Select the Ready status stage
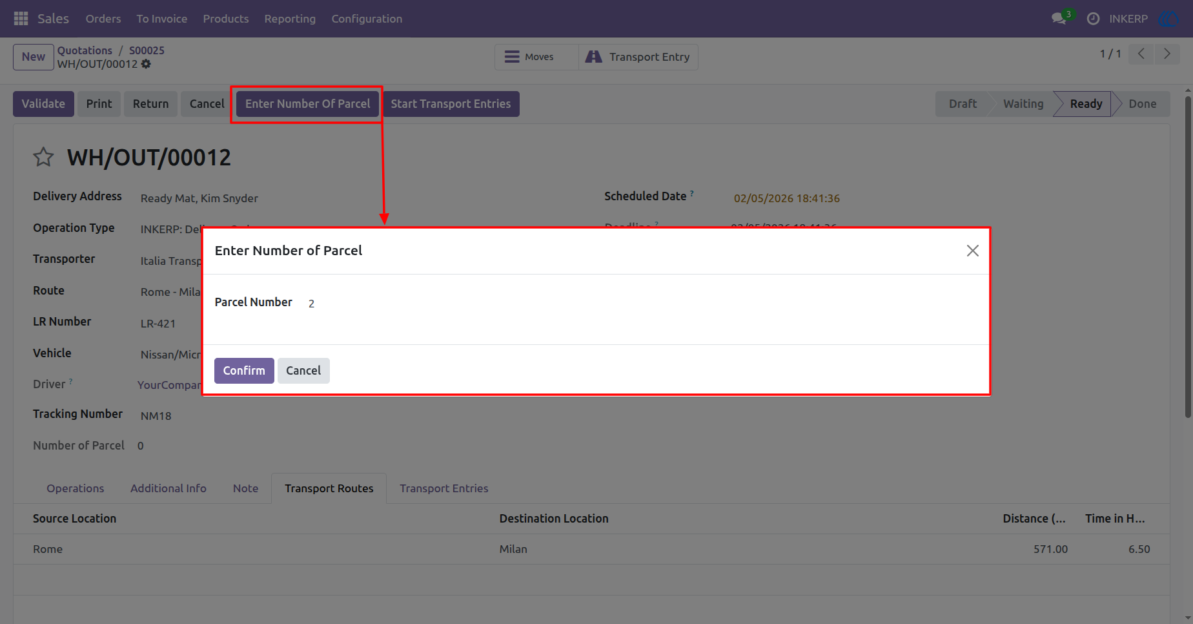The width and height of the screenshot is (1193, 624). (x=1086, y=104)
